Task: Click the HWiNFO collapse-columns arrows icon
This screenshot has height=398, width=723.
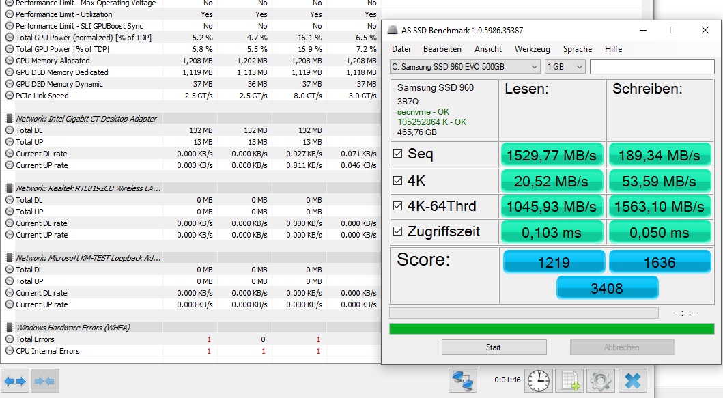Action: point(45,381)
